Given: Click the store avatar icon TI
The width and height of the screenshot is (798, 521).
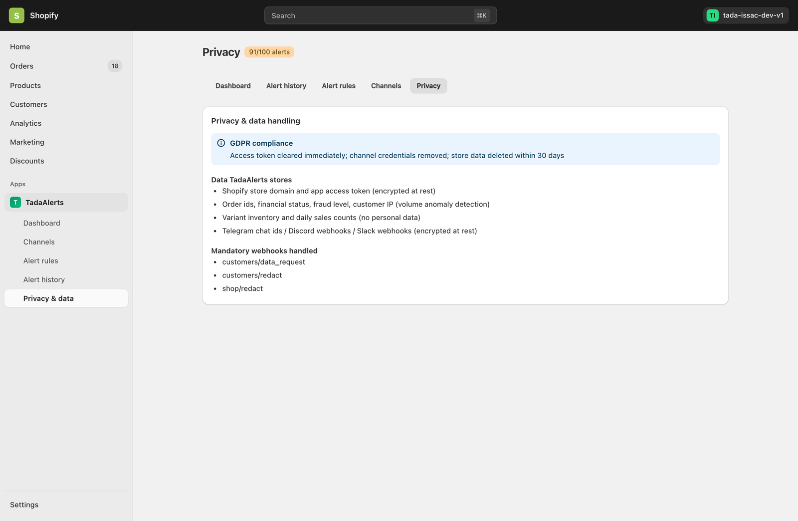Looking at the screenshot, I should click(712, 15).
